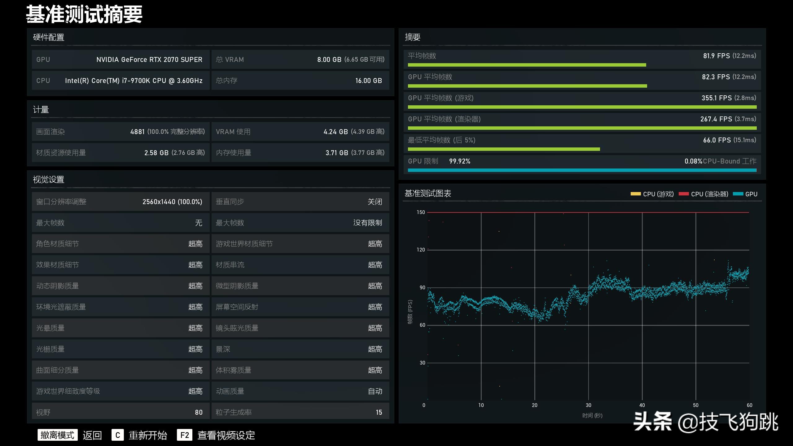Screen dimensions: 793x446
Task: Click the red CPU (渲染器) legend swatch
Action: (x=683, y=194)
